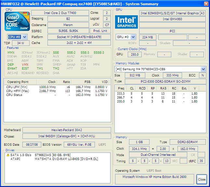Close the System Summary window with X
Image resolution: width=210 pixels, height=187 pixels.
pyautogui.click(x=206, y=4)
